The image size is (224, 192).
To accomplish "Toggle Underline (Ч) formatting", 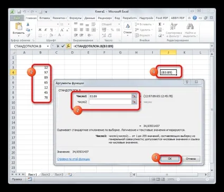I will tap(51, 30).
